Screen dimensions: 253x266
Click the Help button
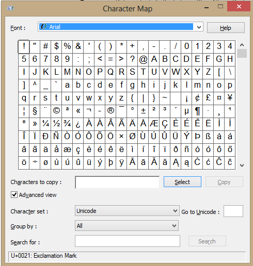[x=226, y=28]
